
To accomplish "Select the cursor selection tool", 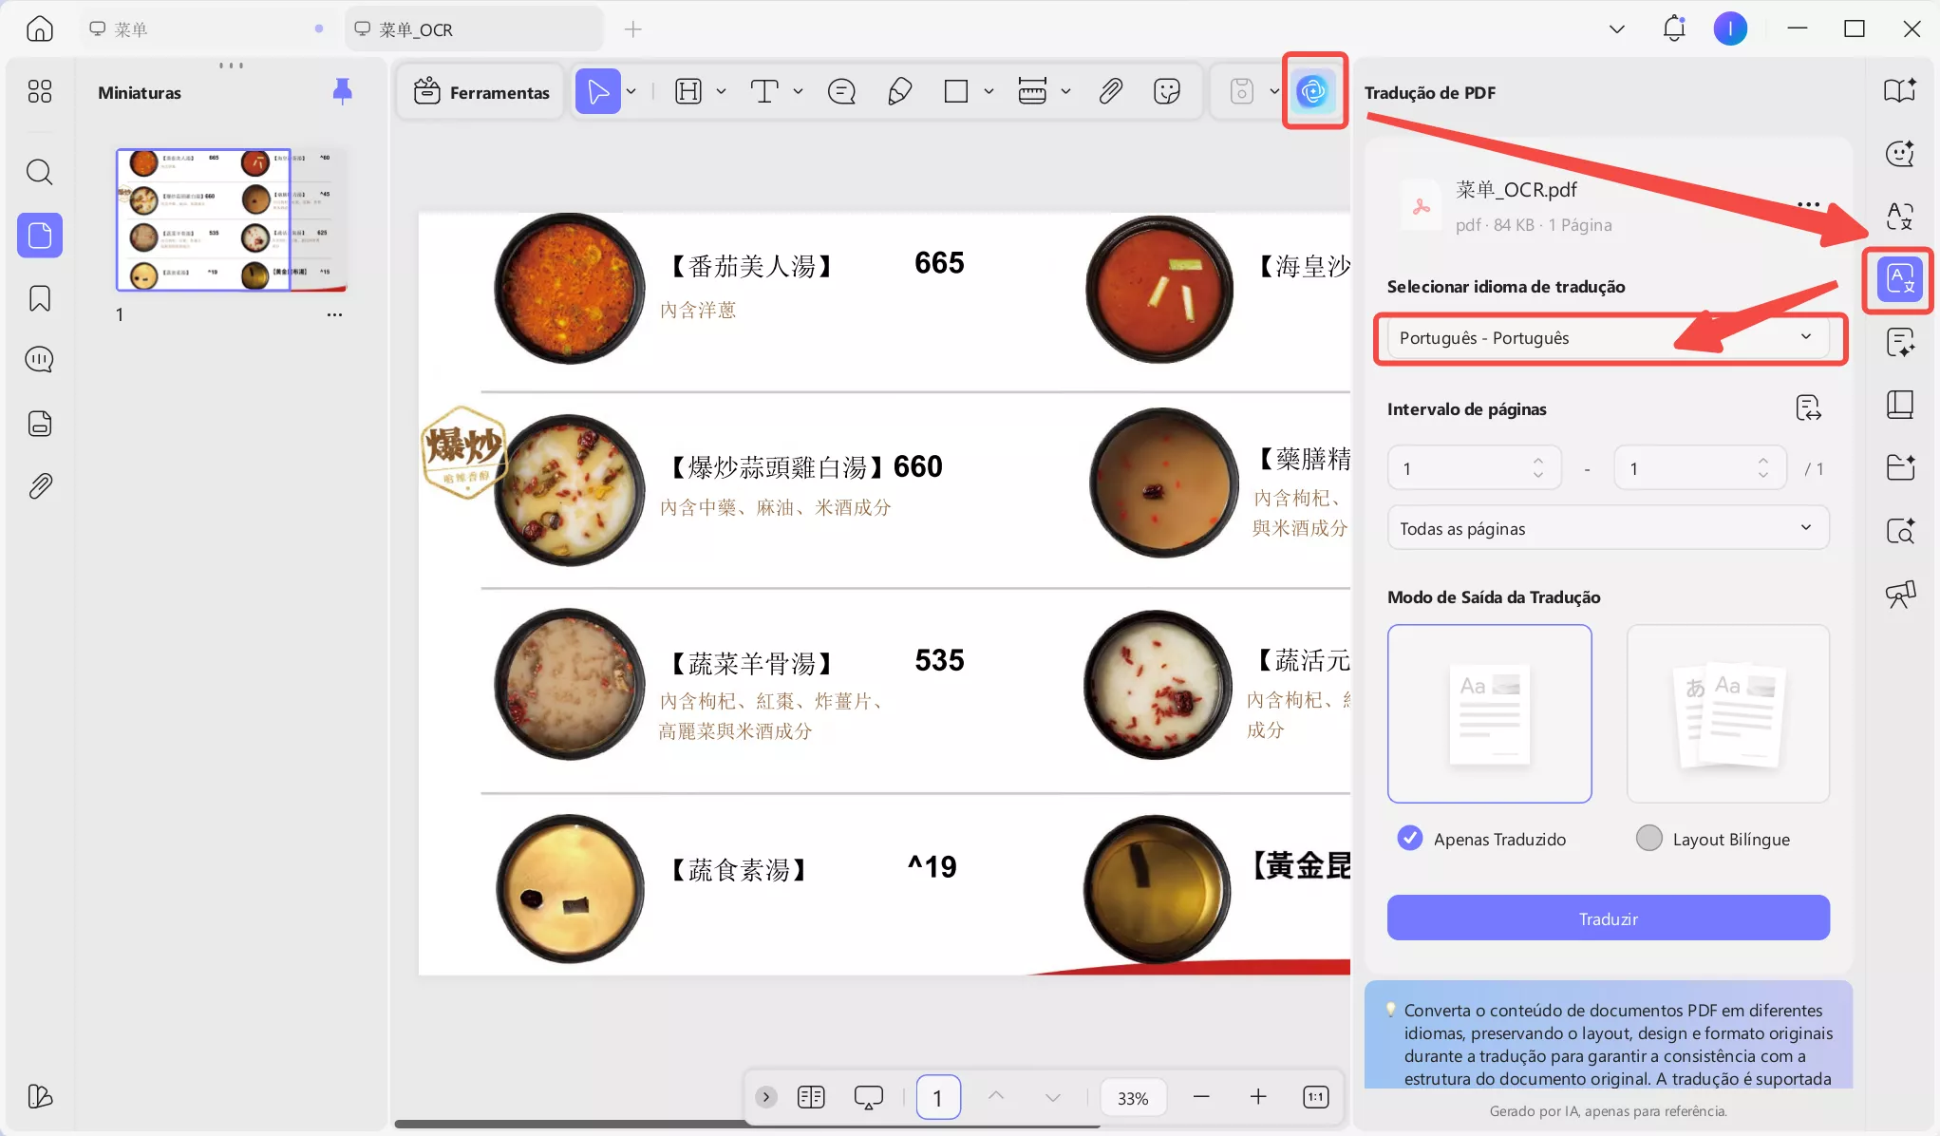I will pyautogui.click(x=597, y=90).
